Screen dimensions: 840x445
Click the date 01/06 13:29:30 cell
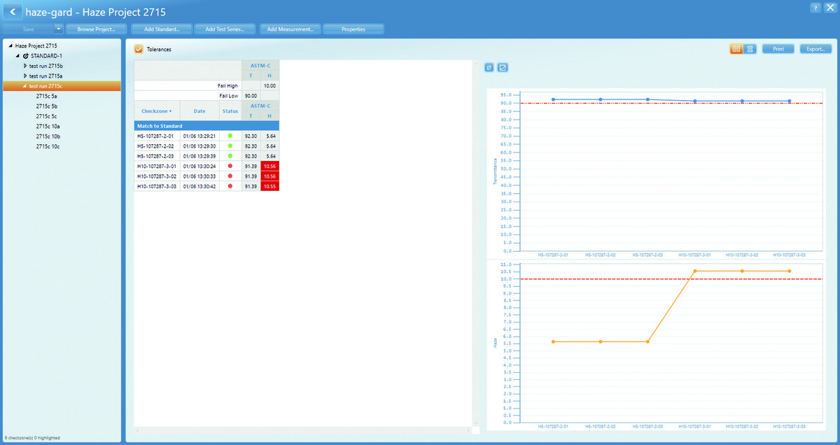pos(199,146)
